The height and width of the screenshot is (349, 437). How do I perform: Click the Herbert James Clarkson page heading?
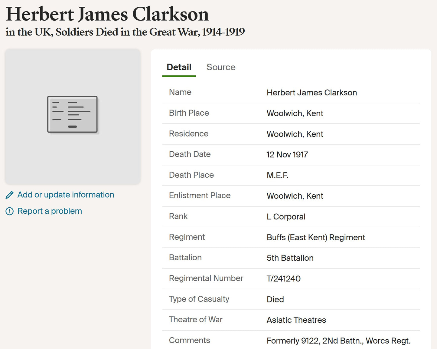coord(107,14)
